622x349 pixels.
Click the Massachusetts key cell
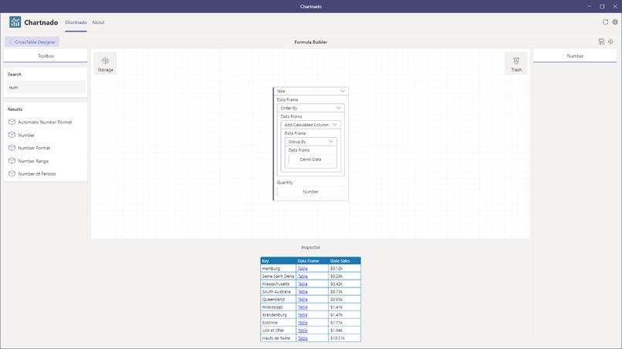278,284
